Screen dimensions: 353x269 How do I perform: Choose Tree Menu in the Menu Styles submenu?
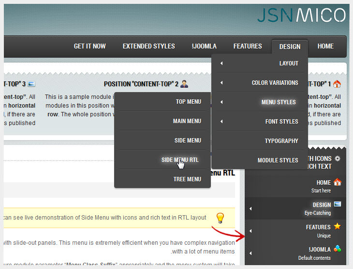point(187,179)
